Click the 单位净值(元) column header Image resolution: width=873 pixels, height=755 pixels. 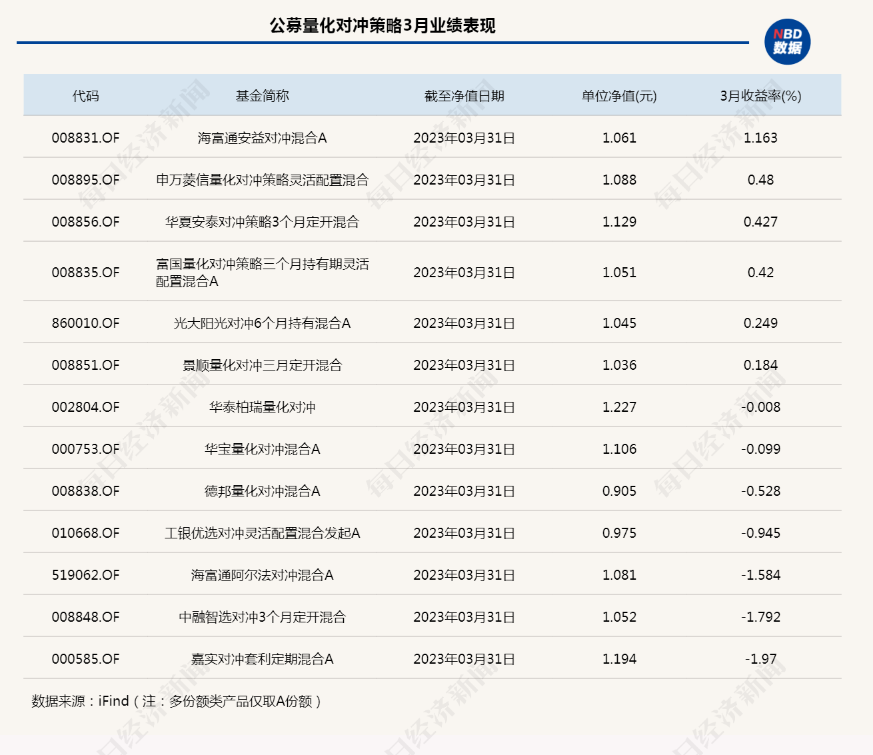(x=619, y=96)
